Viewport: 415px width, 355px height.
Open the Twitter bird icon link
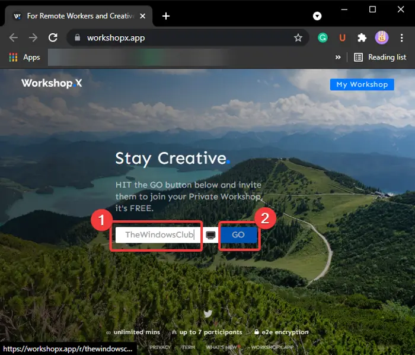point(207,313)
